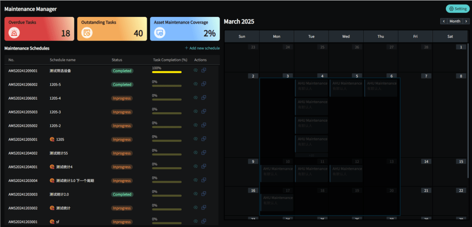This screenshot has height=227, width=472.
Task: Click the copy icon for AMS20241204002
Action: coord(204,153)
